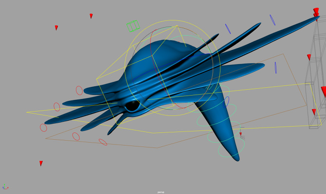Click the persp camera label
The height and width of the screenshot is (194, 326).
click(161, 192)
